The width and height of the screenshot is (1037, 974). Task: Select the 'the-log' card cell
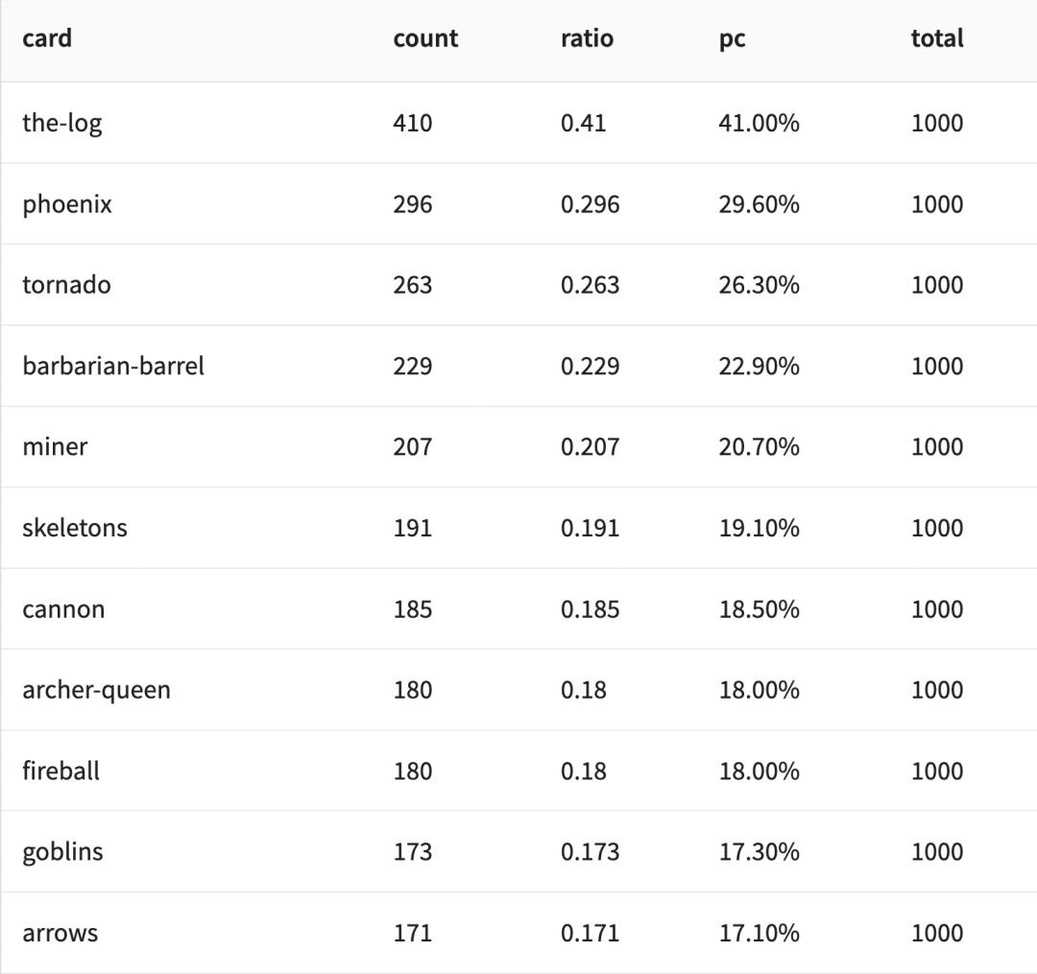(x=62, y=123)
